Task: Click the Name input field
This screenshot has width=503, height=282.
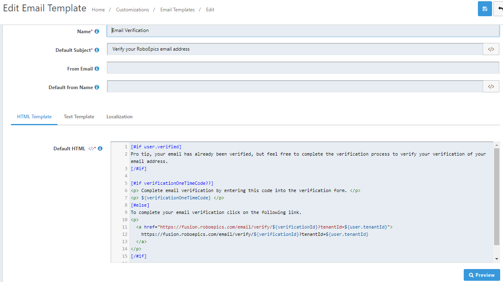Action: (303, 30)
